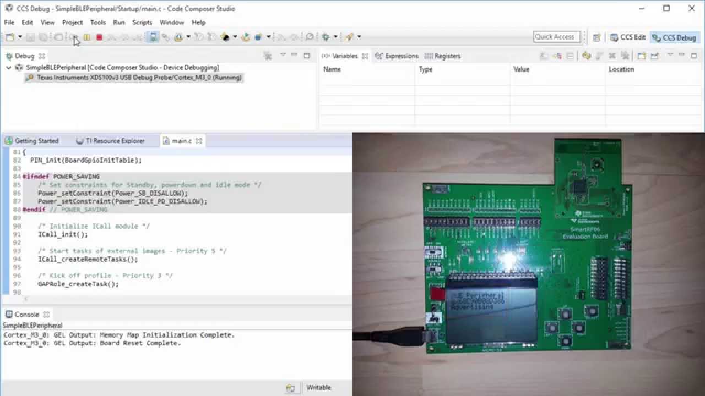Open the Edit menu
This screenshot has width=705, height=396.
[x=28, y=23]
